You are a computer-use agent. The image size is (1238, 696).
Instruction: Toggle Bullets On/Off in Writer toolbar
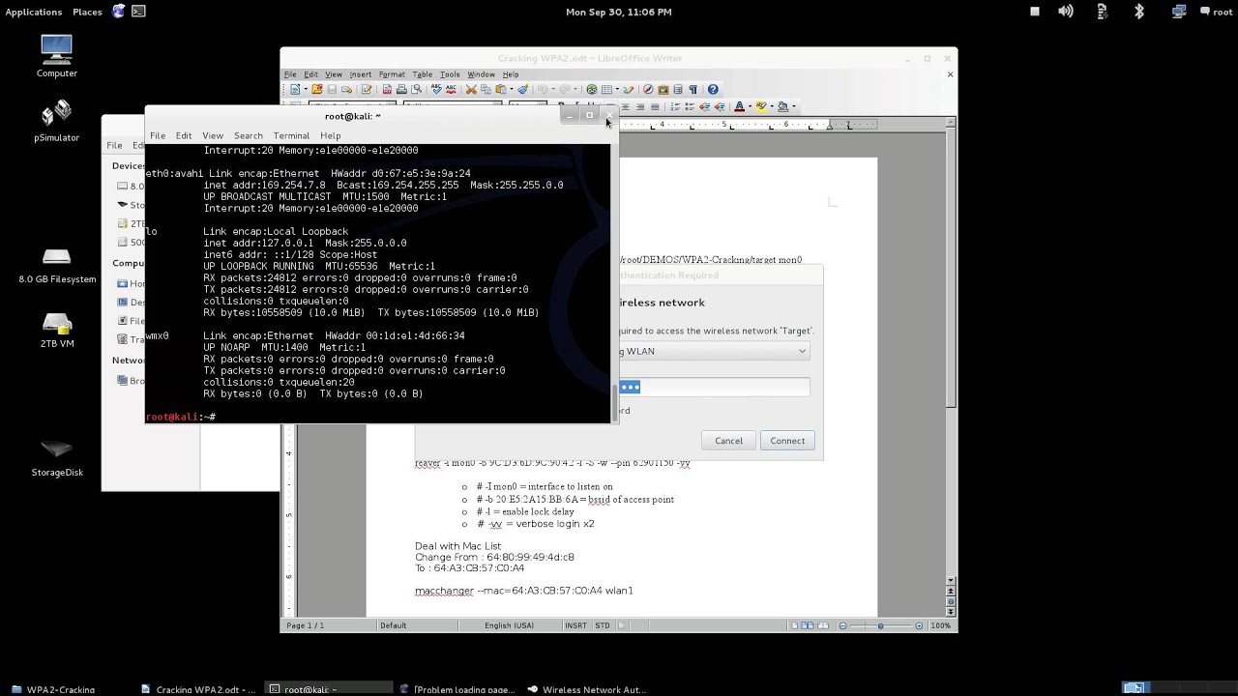tap(690, 106)
